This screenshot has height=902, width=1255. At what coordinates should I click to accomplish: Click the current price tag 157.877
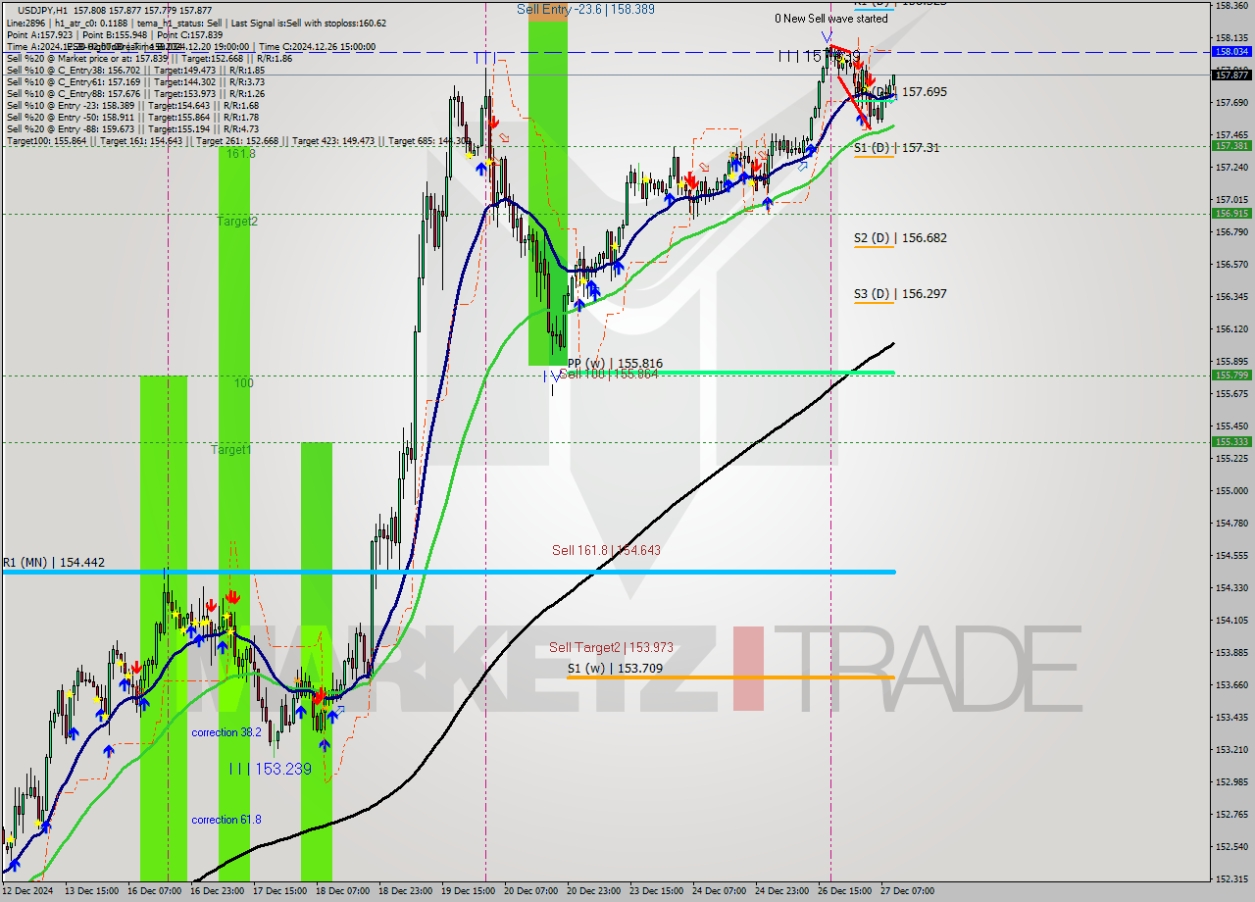(x=1231, y=75)
